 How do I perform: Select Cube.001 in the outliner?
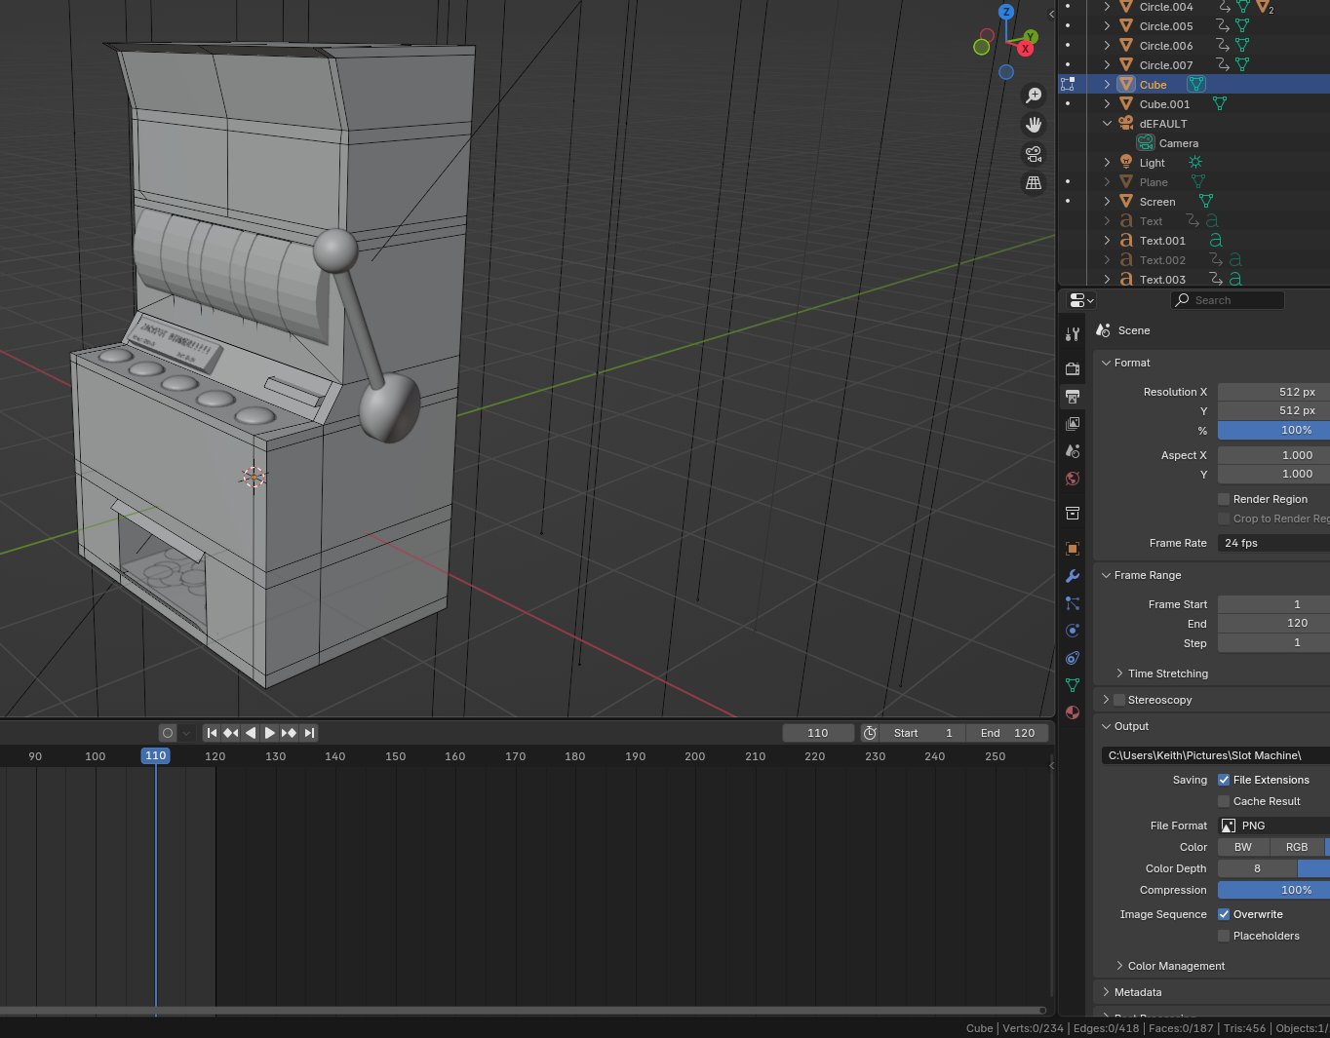[1164, 104]
